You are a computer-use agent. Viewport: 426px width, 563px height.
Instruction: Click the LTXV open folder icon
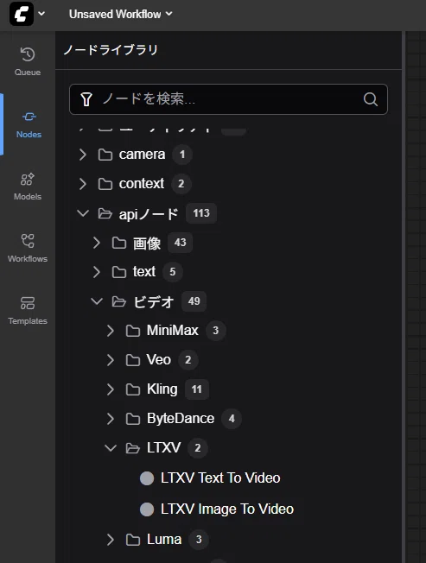click(133, 448)
